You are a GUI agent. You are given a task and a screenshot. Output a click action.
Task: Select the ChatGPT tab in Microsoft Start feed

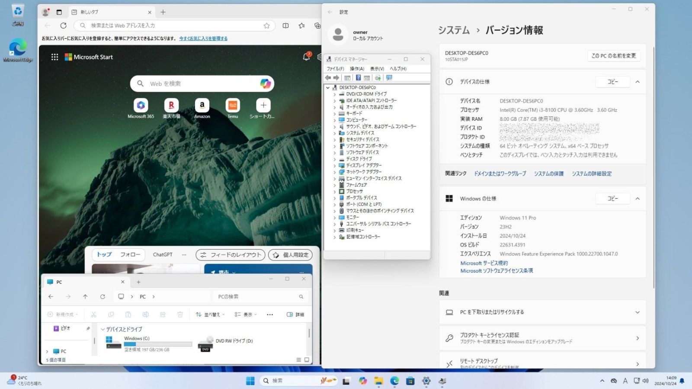pyautogui.click(x=163, y=255)
